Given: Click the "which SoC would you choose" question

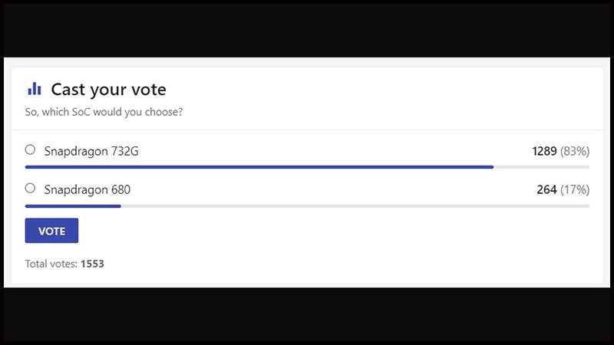Looking at the screenshot, I should point(104,113).
